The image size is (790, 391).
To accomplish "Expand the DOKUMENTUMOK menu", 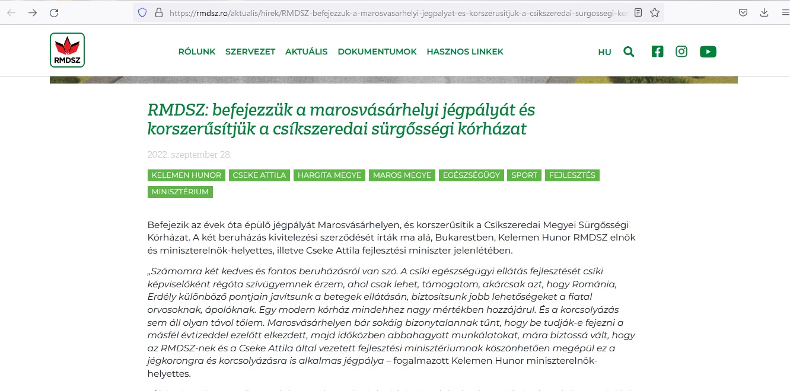I will point(377,52).
